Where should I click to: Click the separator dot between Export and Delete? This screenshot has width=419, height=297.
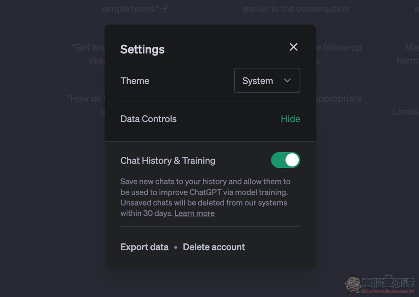click(176, 247)
